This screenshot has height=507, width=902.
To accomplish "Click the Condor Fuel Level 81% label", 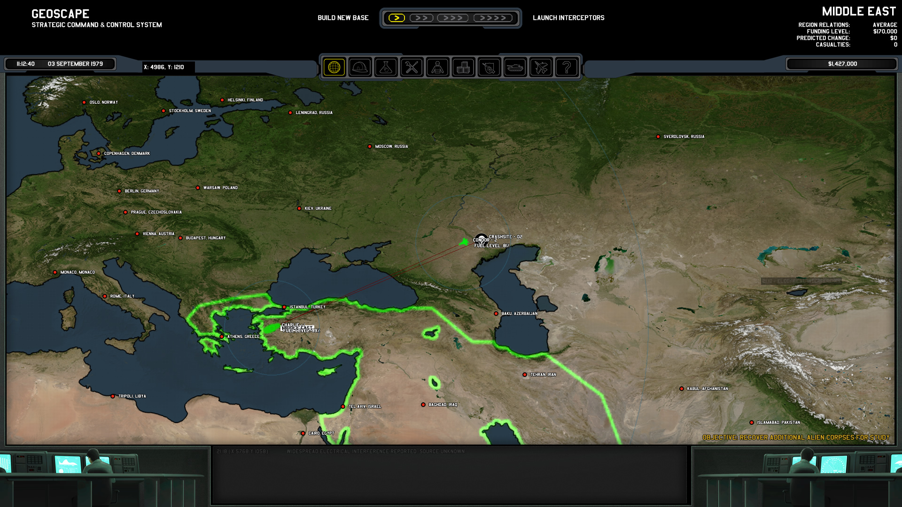I will 492,246.
